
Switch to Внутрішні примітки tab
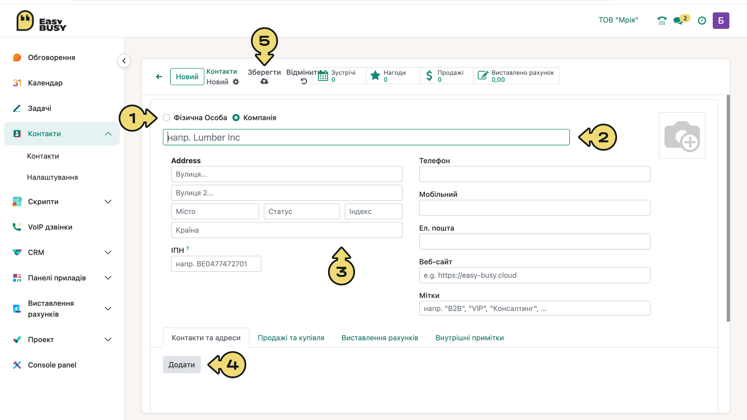point(470,338)
